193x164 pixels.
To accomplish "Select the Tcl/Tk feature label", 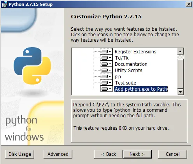I will pos(122,58).
